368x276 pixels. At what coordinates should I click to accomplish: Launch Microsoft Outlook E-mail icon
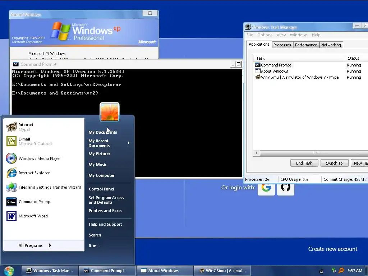click(11, 141)
